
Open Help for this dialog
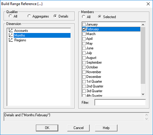tap(106, 128)
